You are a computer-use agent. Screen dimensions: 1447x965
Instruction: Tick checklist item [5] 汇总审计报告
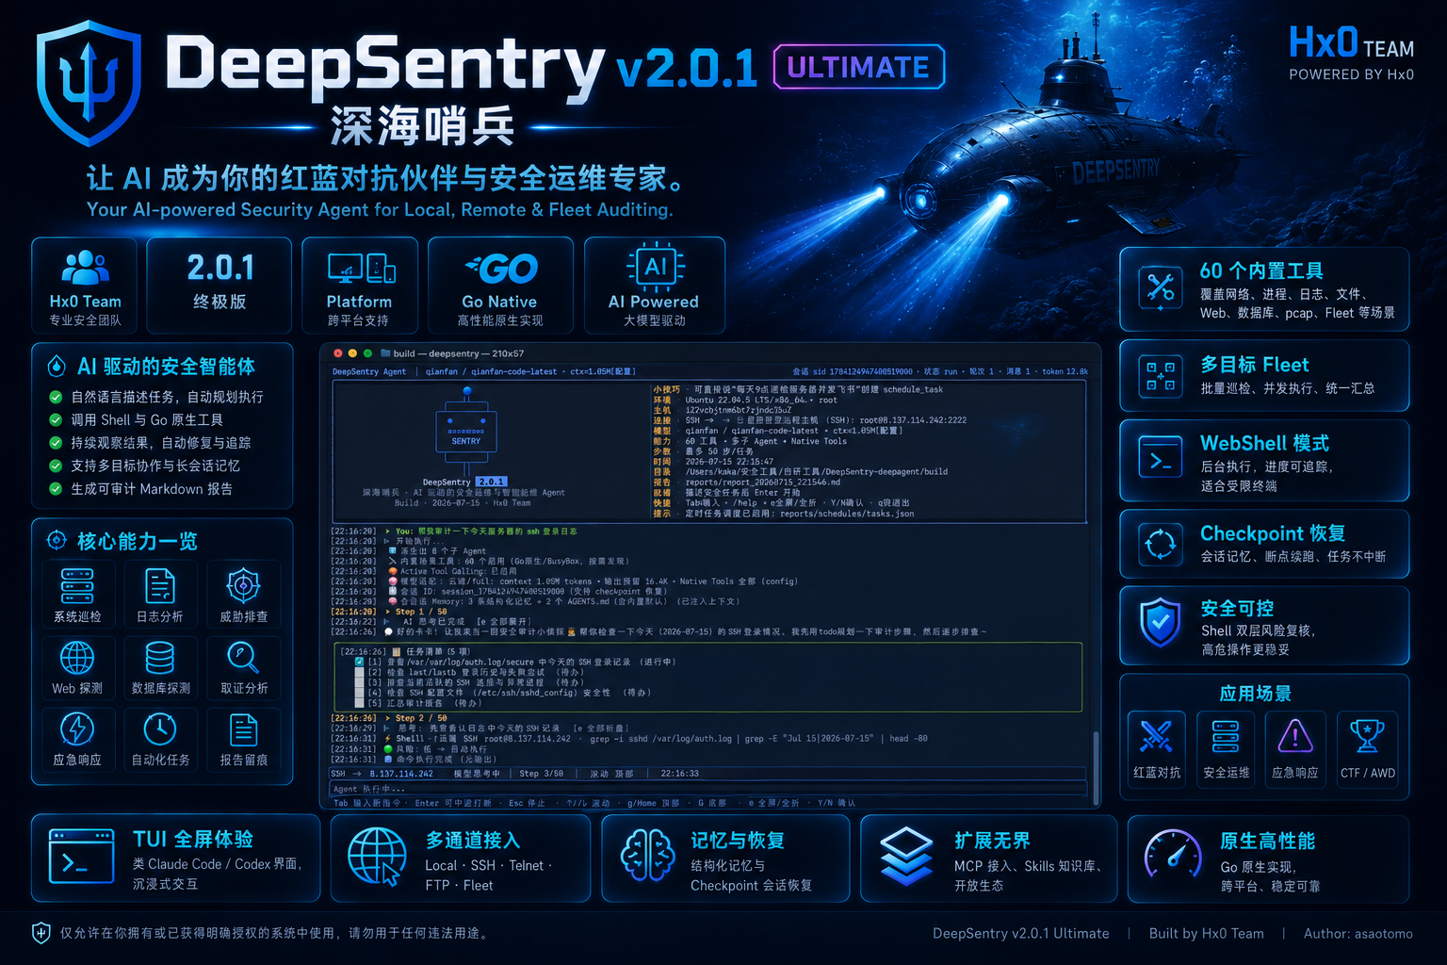tap(359, 703)
